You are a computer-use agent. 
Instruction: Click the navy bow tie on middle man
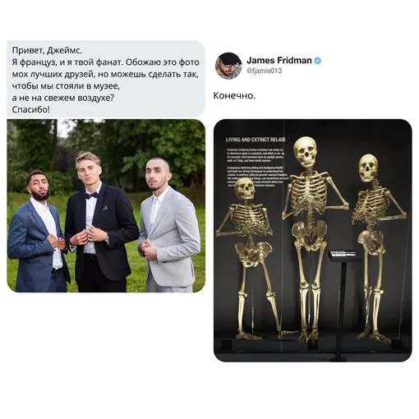91,196
